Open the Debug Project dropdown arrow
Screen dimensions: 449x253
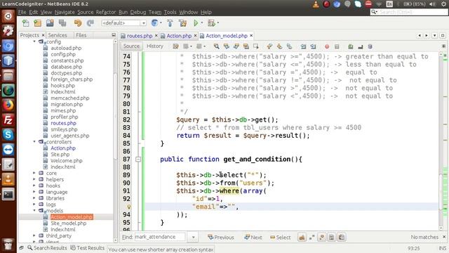point(218,23)
